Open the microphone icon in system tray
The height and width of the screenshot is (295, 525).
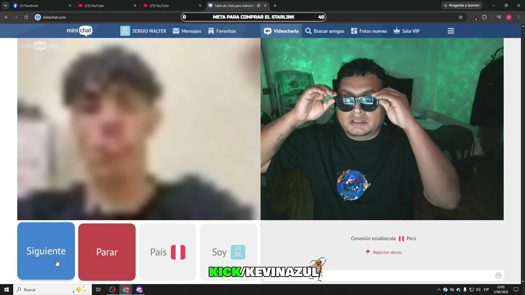465,290
